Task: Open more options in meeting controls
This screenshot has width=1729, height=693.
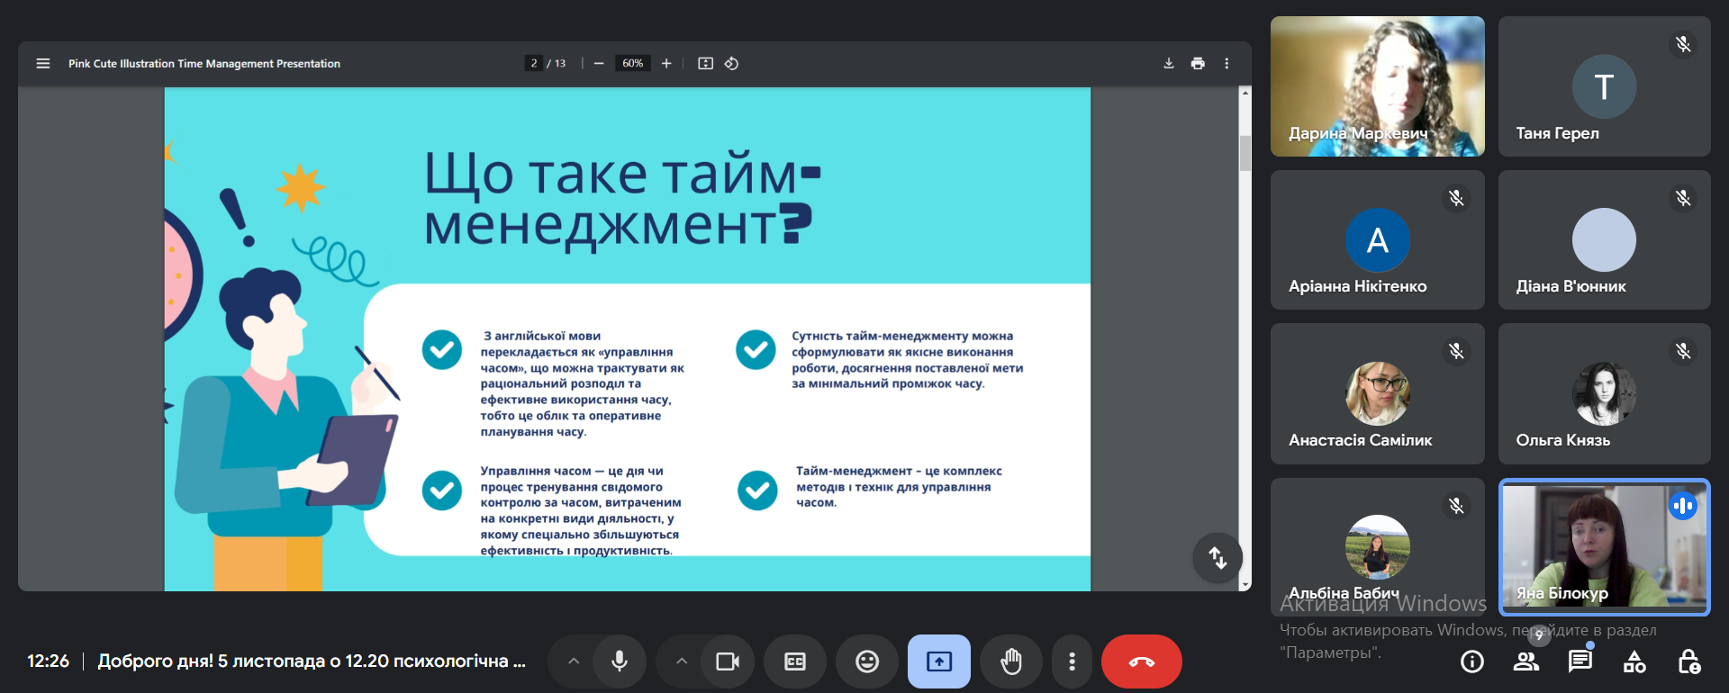Action: point(1071,661)
